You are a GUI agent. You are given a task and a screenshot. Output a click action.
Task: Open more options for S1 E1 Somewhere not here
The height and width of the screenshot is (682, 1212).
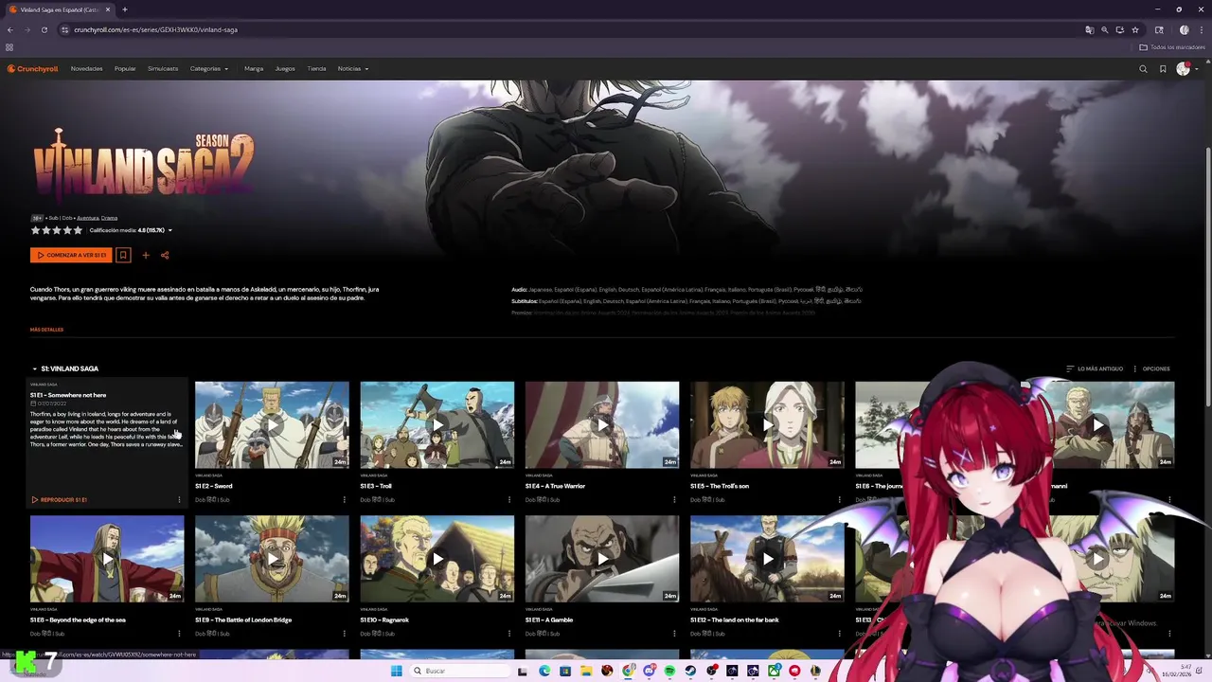click(x=179, y=499)
